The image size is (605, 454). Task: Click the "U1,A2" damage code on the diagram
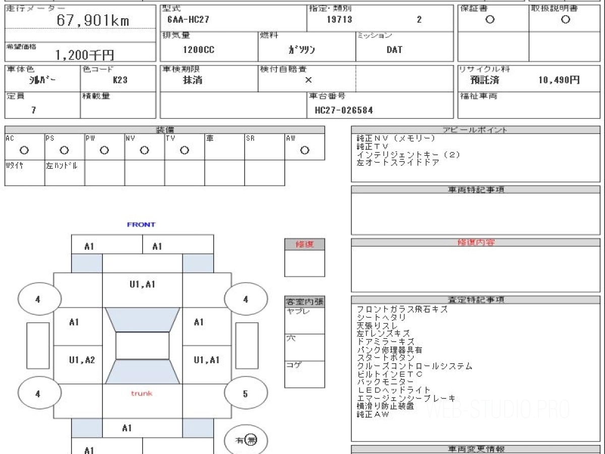pyautogui.click(x=82, y=360)
